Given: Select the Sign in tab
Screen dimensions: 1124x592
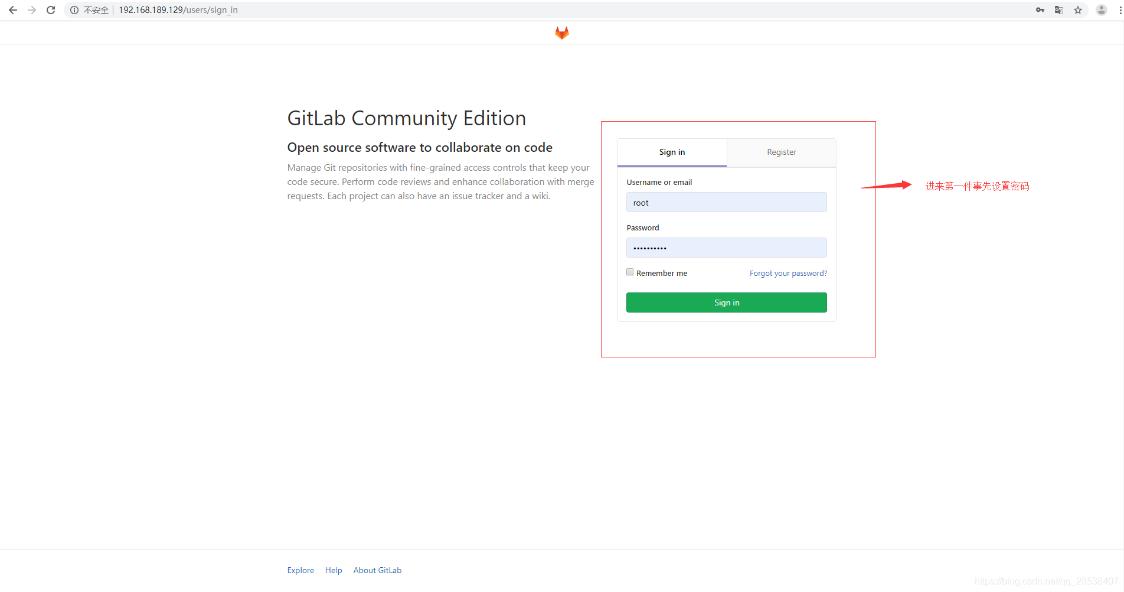Looking at the screenshot, I should (672, 152).
